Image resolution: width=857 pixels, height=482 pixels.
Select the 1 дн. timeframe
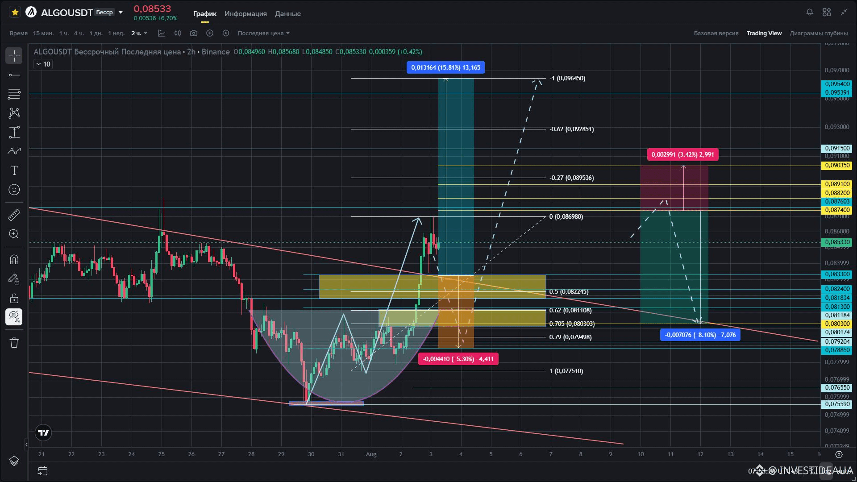click(96, 33)
